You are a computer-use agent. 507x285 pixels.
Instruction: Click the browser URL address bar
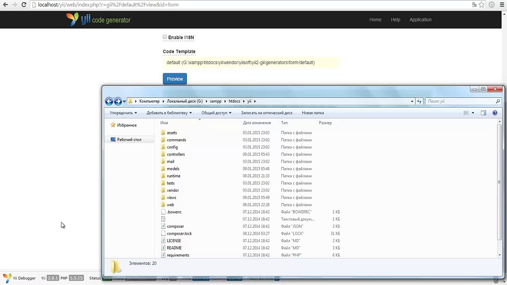[252, 5]
